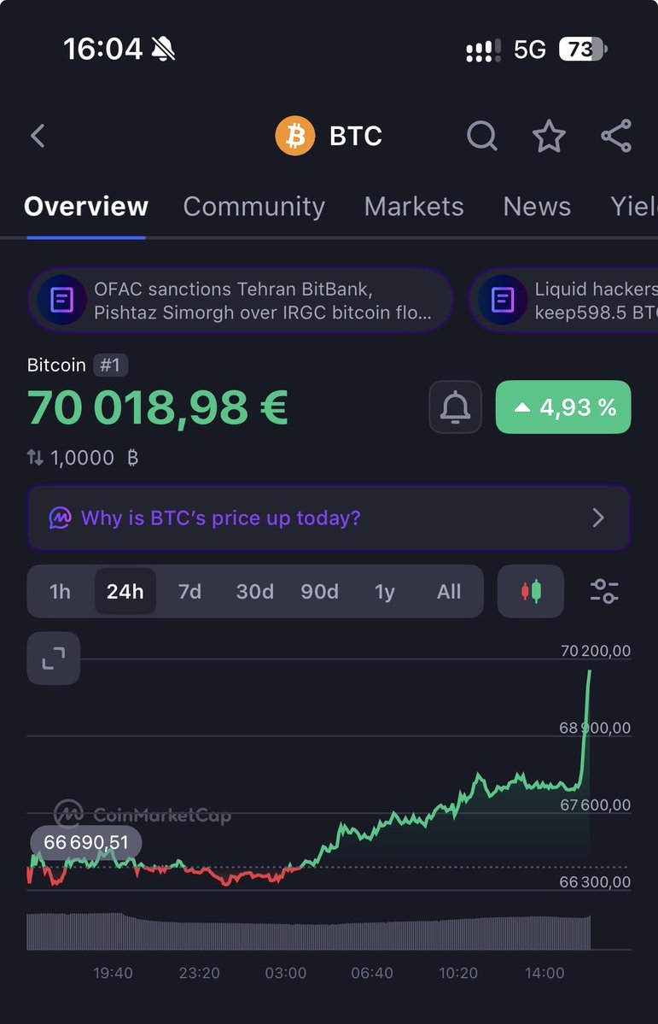Open the OFAC sanctions Tehran BitBank news
Screen dimensions: 658x1024
coord(240,301)
